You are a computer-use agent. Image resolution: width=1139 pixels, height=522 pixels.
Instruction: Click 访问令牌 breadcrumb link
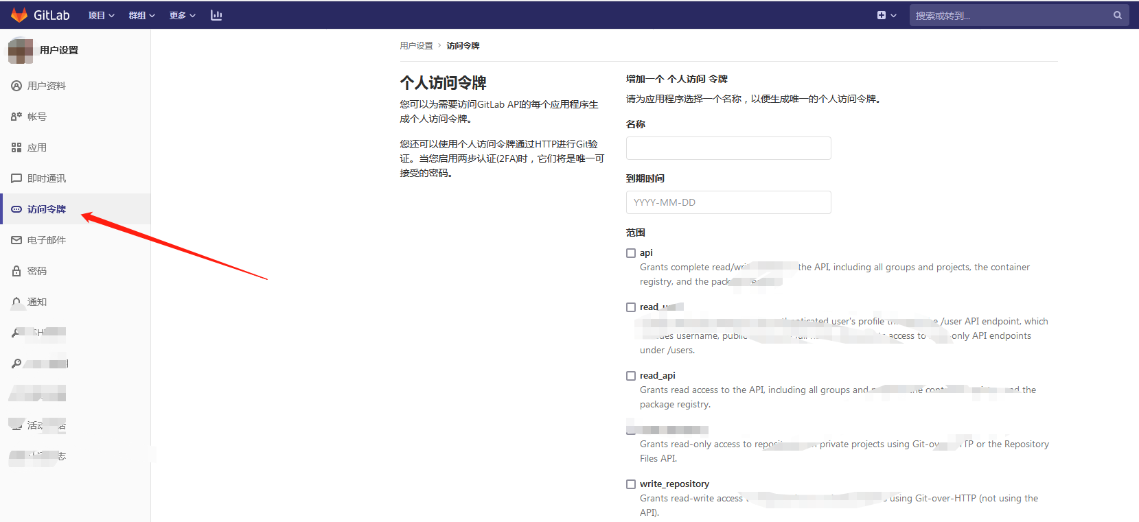click(463, 46)
